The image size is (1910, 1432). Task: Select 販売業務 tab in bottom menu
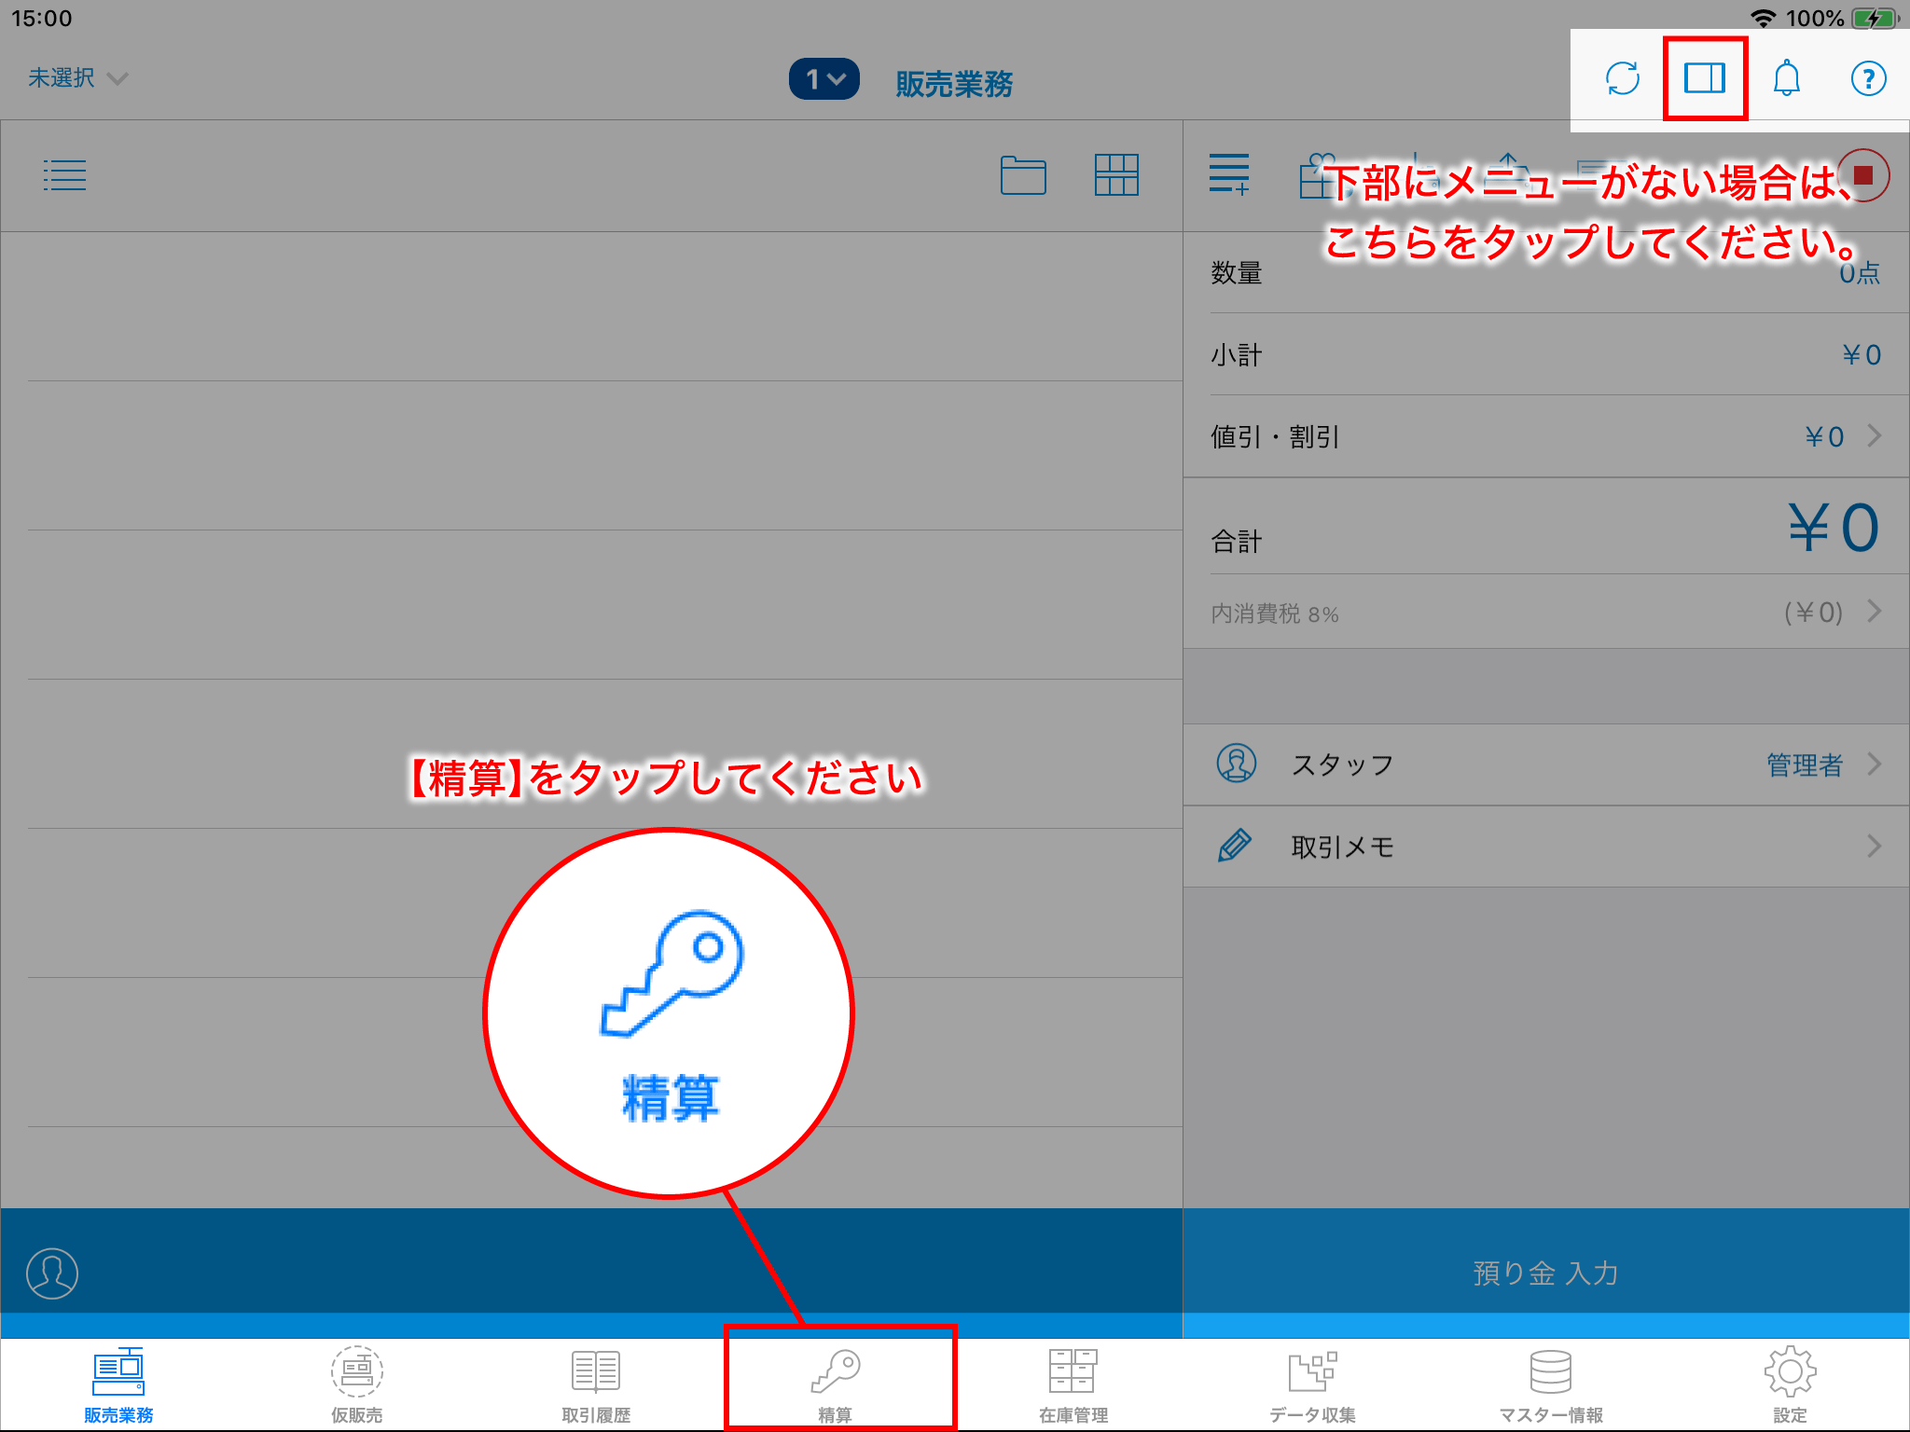coord(118,1385)
